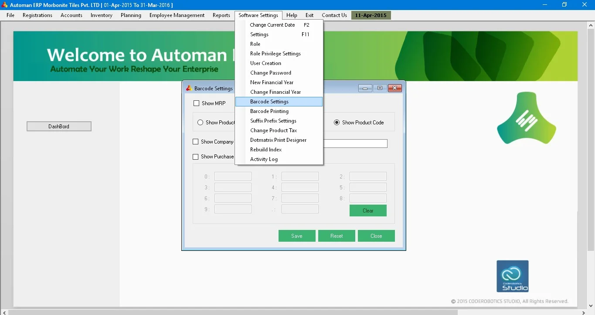The width and height of the screenshot is (595, 315).
Task: Open Barcode Printing from menu
Action: coord(279,111)
